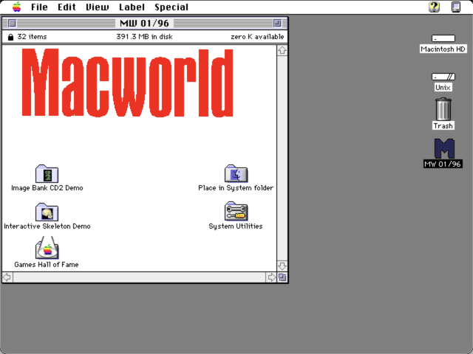This screenshot has width=473, height=354.
Task: Click the 'Place in System folder' label
Action: pos(236,188)
